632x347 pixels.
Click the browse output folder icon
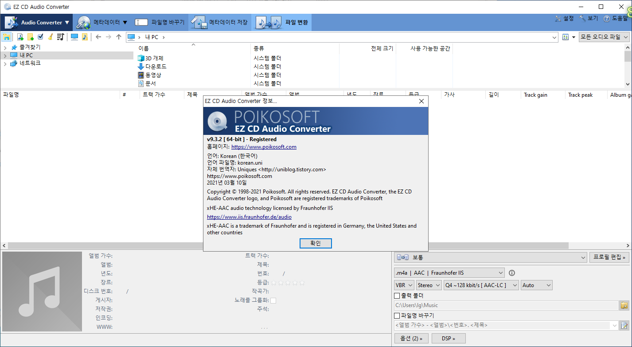(x=624, y=305)
